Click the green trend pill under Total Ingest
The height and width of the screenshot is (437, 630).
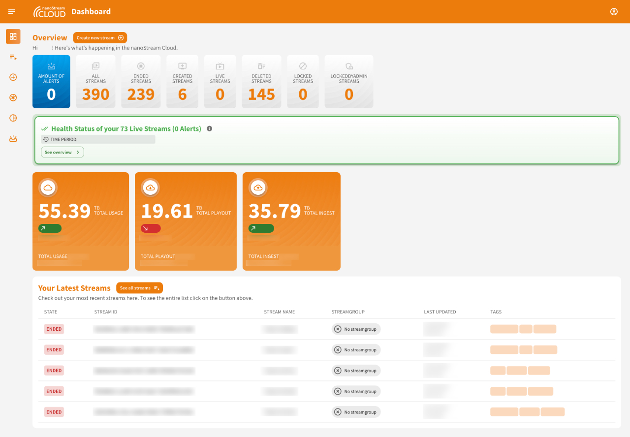click(x=261, y=228)
